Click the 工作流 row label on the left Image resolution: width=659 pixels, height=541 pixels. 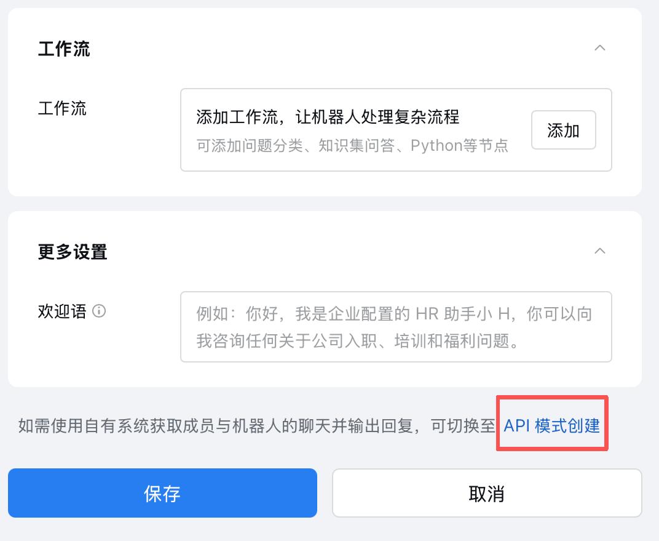point(61,109)
